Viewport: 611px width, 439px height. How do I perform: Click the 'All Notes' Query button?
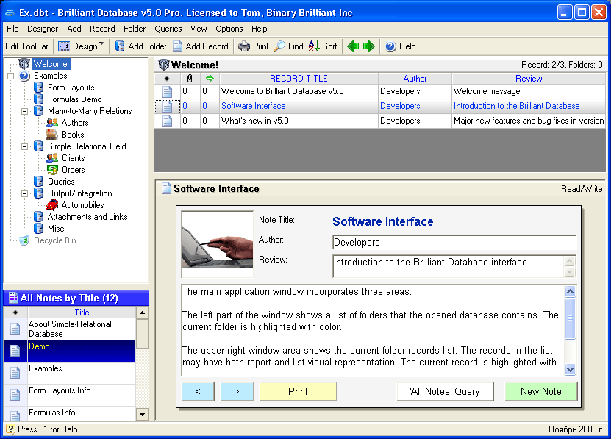445,392
